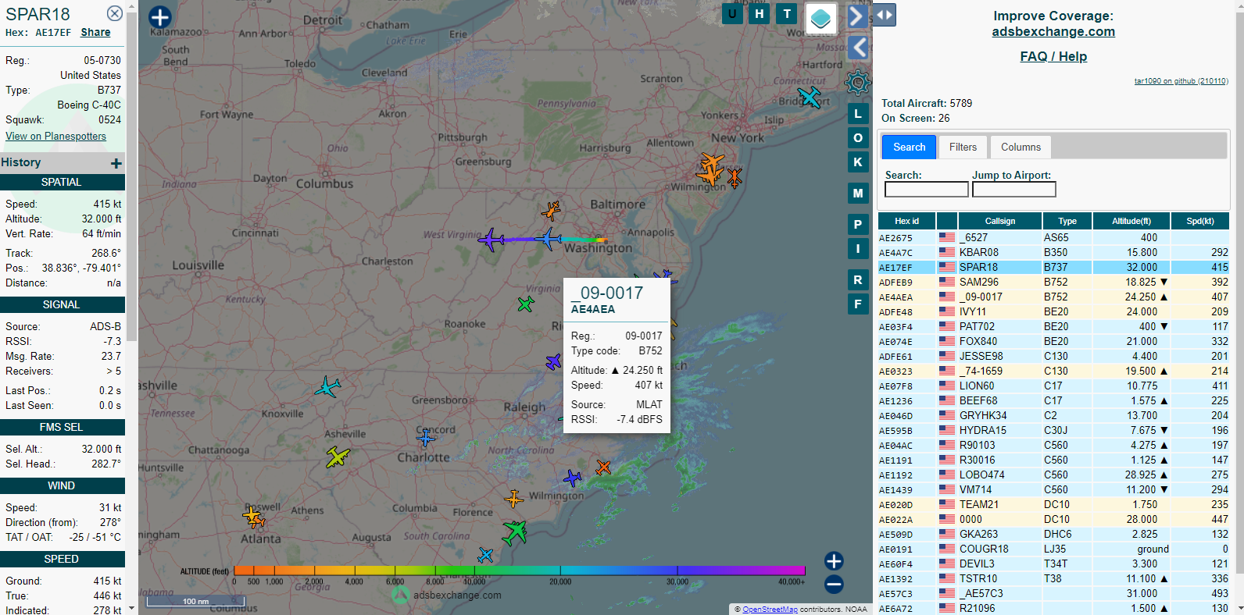Switch to the Search tab
Viewport: 1244px width, 615px height.
tap(910, 148)
